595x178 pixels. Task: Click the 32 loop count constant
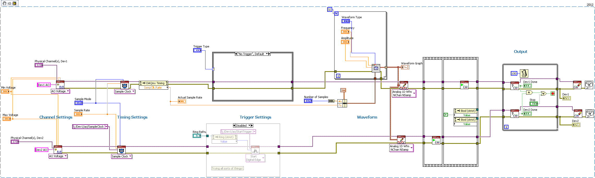pyautogui.click(x=330, y=10)
